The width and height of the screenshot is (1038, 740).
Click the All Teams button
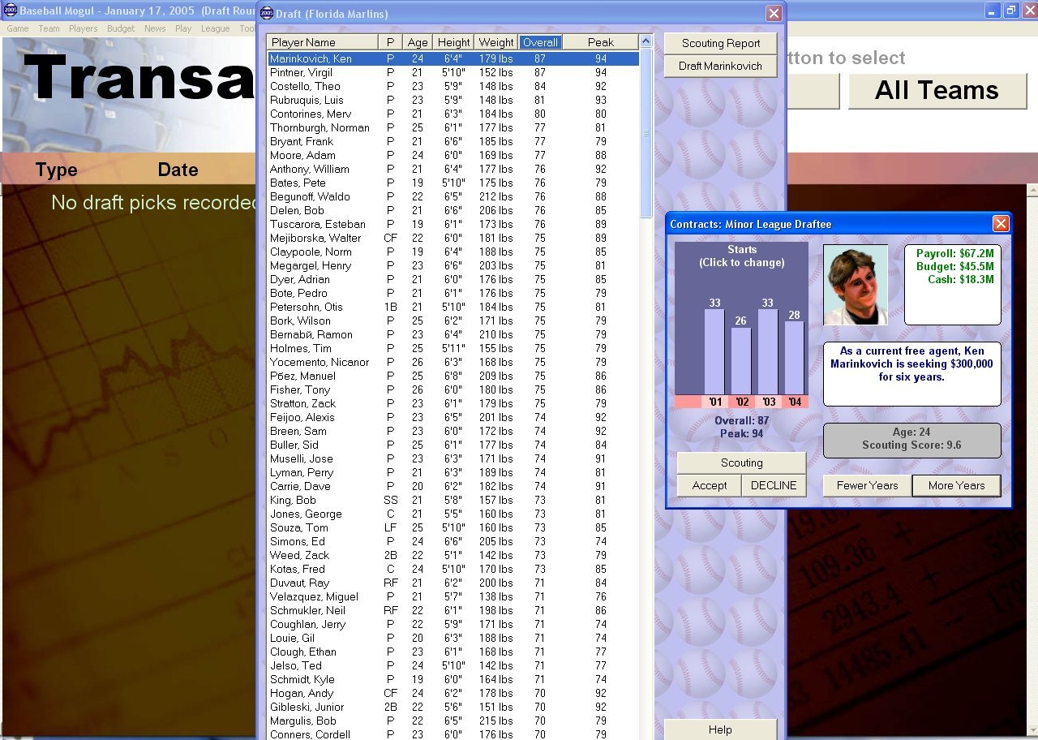point(937,90)
